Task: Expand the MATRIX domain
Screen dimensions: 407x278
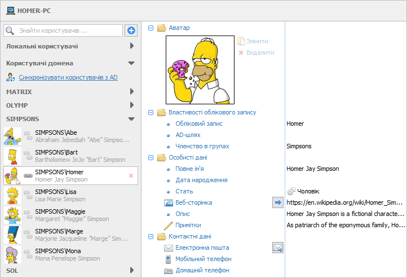Action: pyautogui.click(x=131, y=91)
